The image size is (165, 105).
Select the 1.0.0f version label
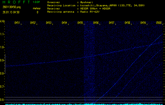click(36, 2)
